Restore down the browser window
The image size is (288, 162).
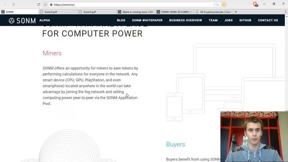click(274, 4)
